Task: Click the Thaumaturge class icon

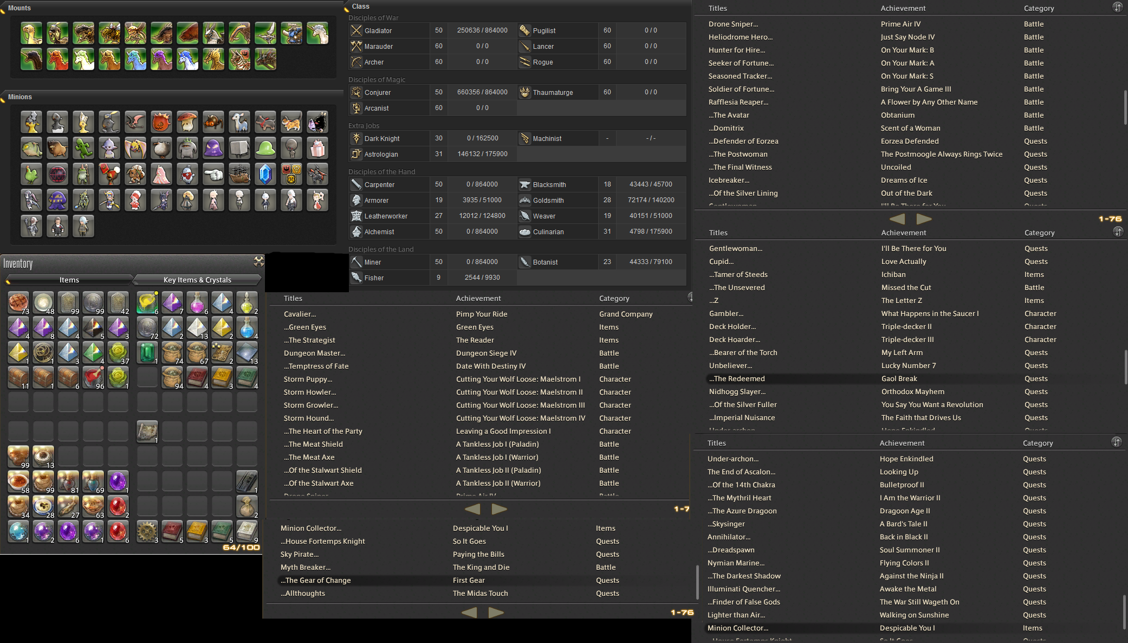Action: pyautogui.click(x=524, y=92)
